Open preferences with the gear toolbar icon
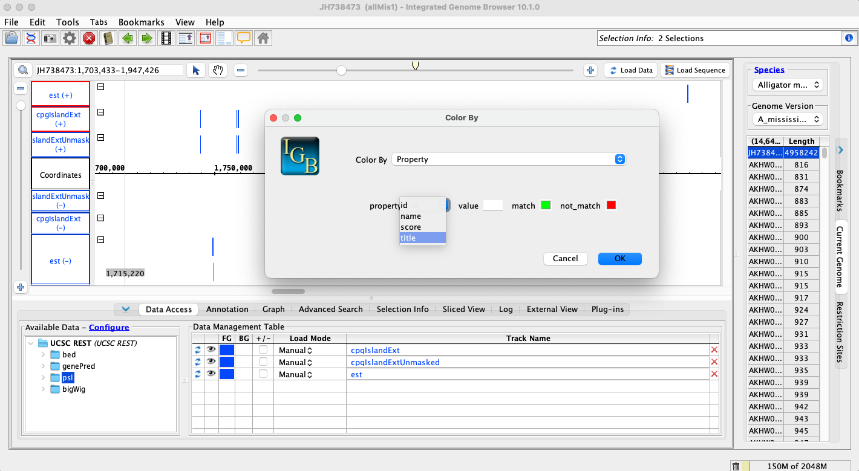The height and width of the screenshot is (471, 859). pos(70,39)
